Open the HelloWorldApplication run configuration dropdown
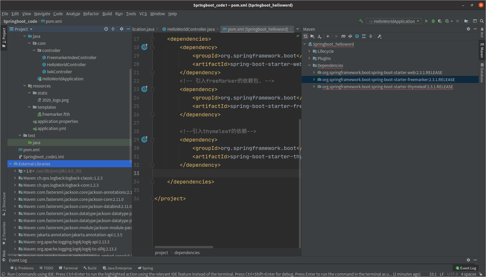The height and width of the screenshot is (277, 486). (x=394, y=21)
